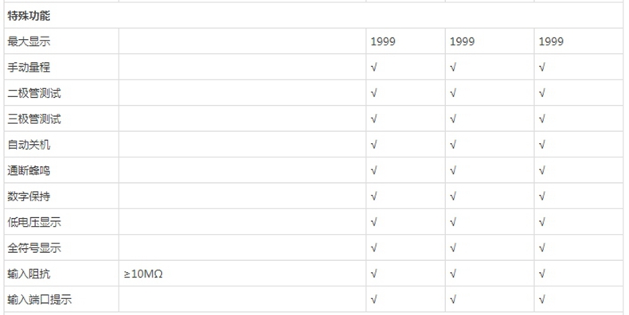Screen dimensions: 629x315
Task: Click middle checkmark in 通断蜂鸣 row
Action: (x=453, y=170)
